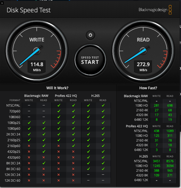Click Blackmagic RAW write red X for 2160p60

29,146
